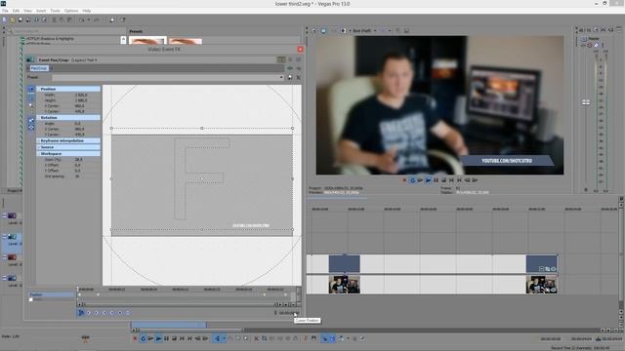Select the Pan/Crop button in FX chain

39,68
